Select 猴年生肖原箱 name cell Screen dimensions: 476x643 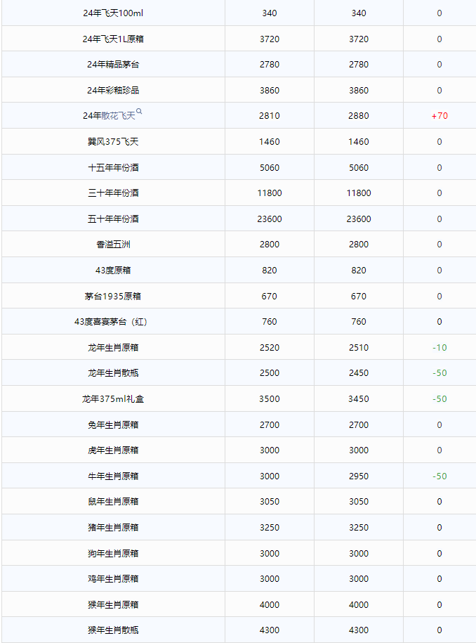[x=113, y=605]
